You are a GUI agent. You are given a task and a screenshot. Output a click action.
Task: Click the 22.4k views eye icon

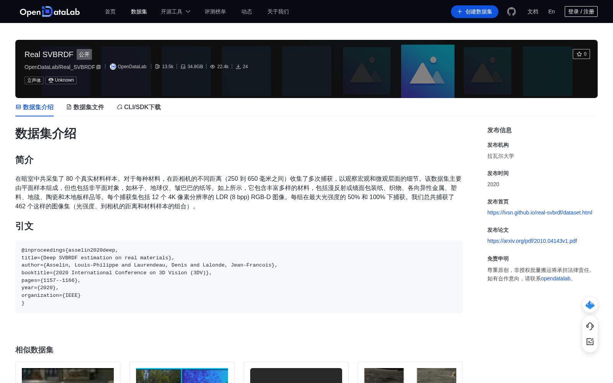point(213,67)
